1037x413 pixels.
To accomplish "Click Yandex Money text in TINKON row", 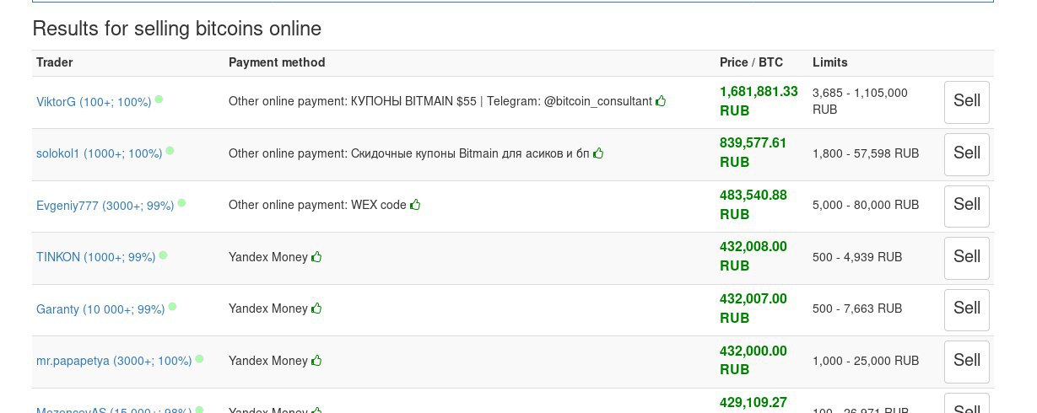I will [x=268, y=257].
